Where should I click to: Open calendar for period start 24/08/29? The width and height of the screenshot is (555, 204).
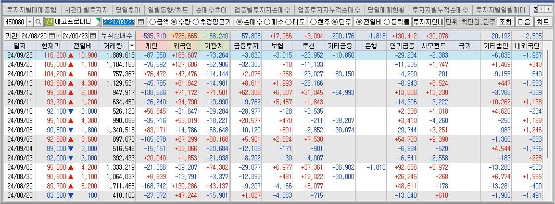click(x=53, y=36)
